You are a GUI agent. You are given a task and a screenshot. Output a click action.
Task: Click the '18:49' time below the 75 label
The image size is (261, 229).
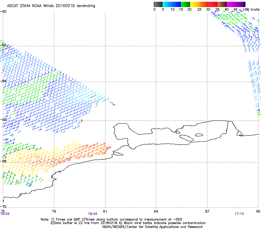[5, 214]
